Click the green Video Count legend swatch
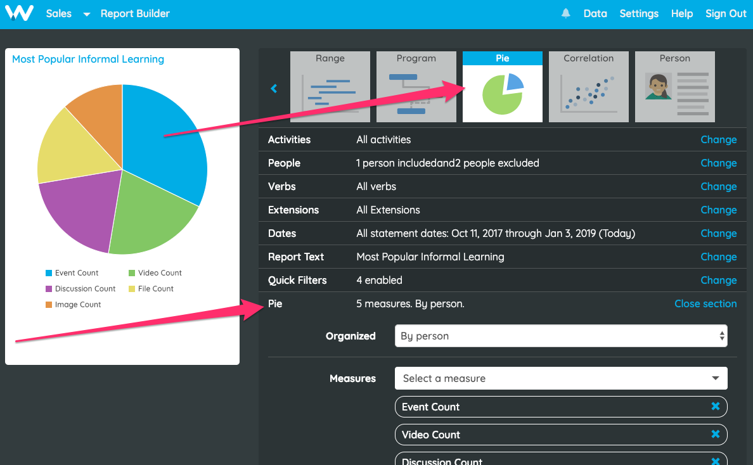Viewport: 753px width, 465px height. 132,273
